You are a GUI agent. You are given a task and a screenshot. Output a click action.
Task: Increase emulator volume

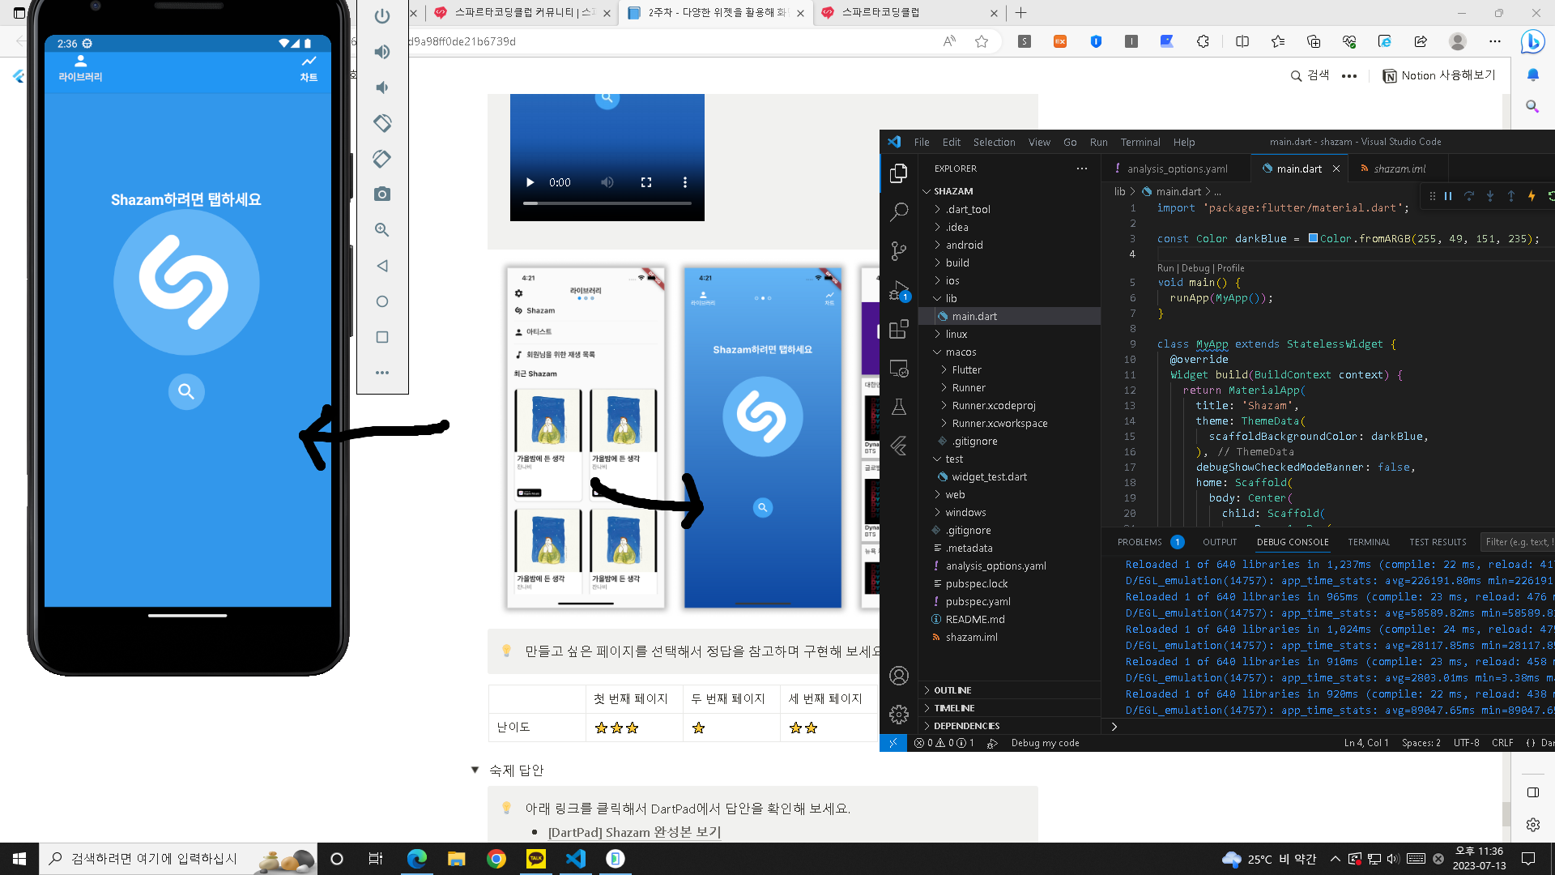[x=382, y=52]
